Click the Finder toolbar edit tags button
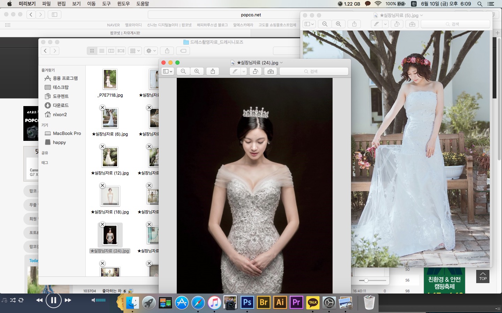The height and width of the screenshot is (313, 502). coord(183,51)
